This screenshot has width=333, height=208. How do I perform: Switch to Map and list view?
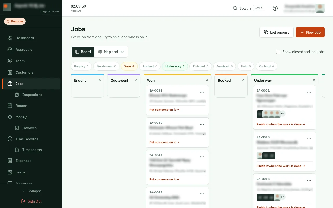point(111,52)
